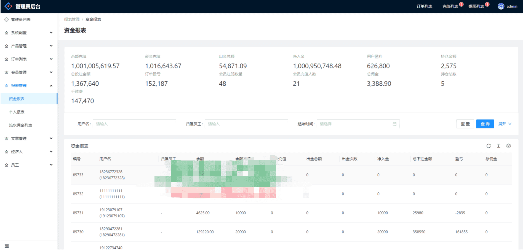523x252 pixels.
Task: Expand the 产品管理 sidebar menu
Action: pyautogui.click(x=29, y=46)
